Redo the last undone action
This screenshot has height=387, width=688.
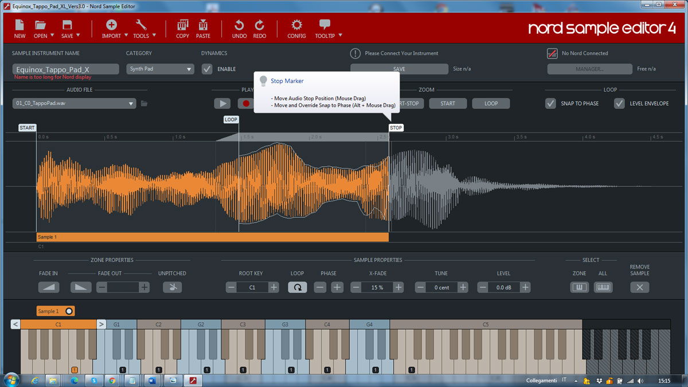[x=260, y=29]
